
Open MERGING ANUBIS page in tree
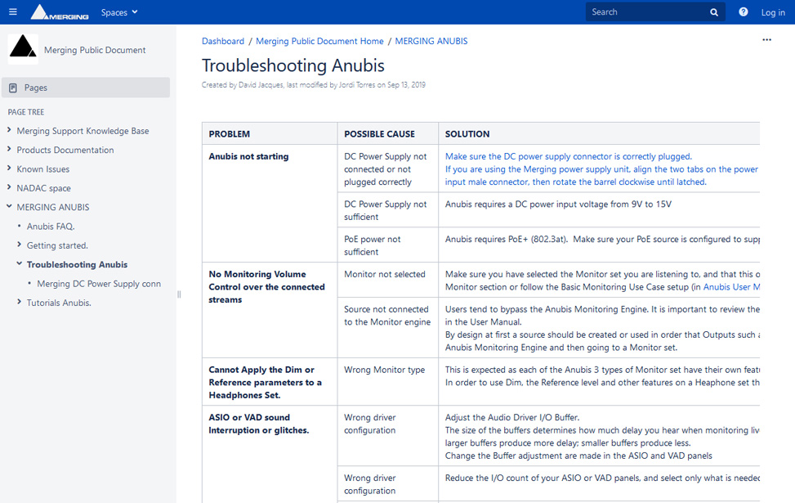click(x=53, y=207)
